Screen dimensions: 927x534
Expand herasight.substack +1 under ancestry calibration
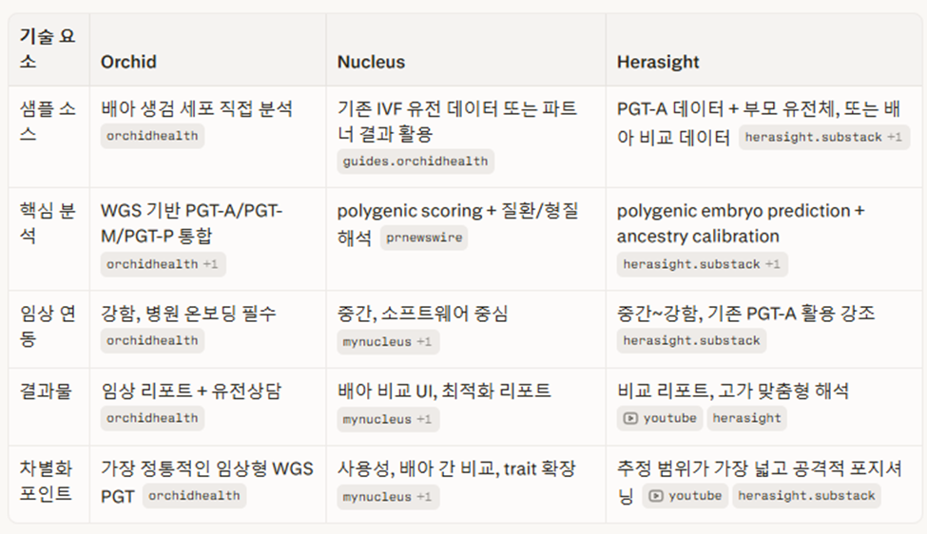[703, 264]
